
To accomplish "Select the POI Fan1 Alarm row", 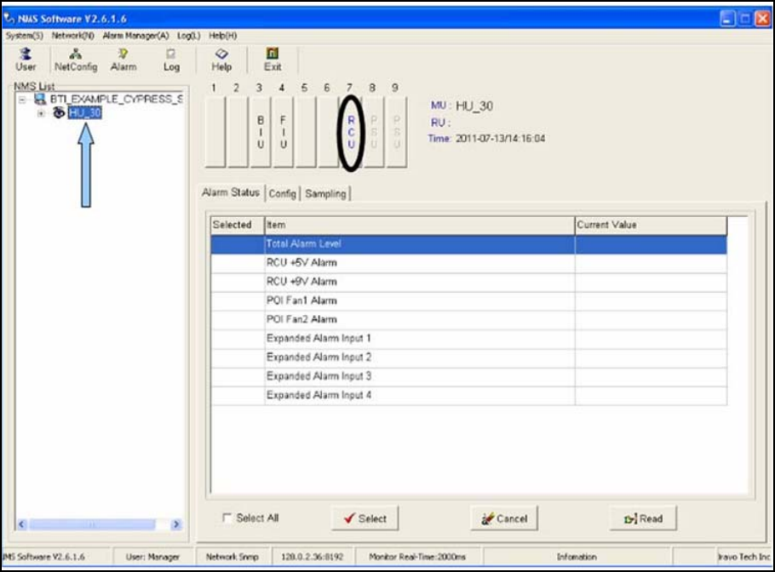I will (468, 300).
